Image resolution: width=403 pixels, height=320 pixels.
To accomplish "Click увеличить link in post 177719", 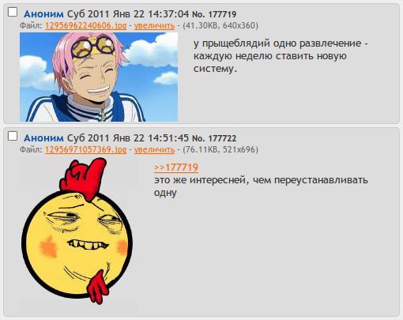I will point(154,25).
